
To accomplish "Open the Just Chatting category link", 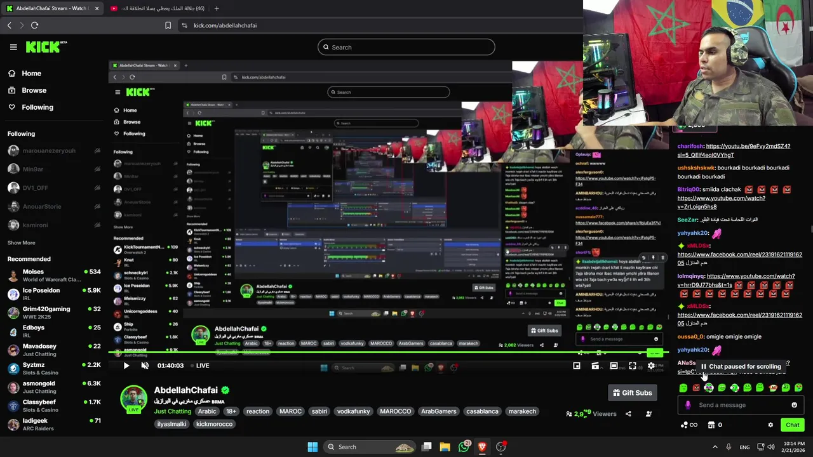I will pyautogui.click(x=173, y=411).
